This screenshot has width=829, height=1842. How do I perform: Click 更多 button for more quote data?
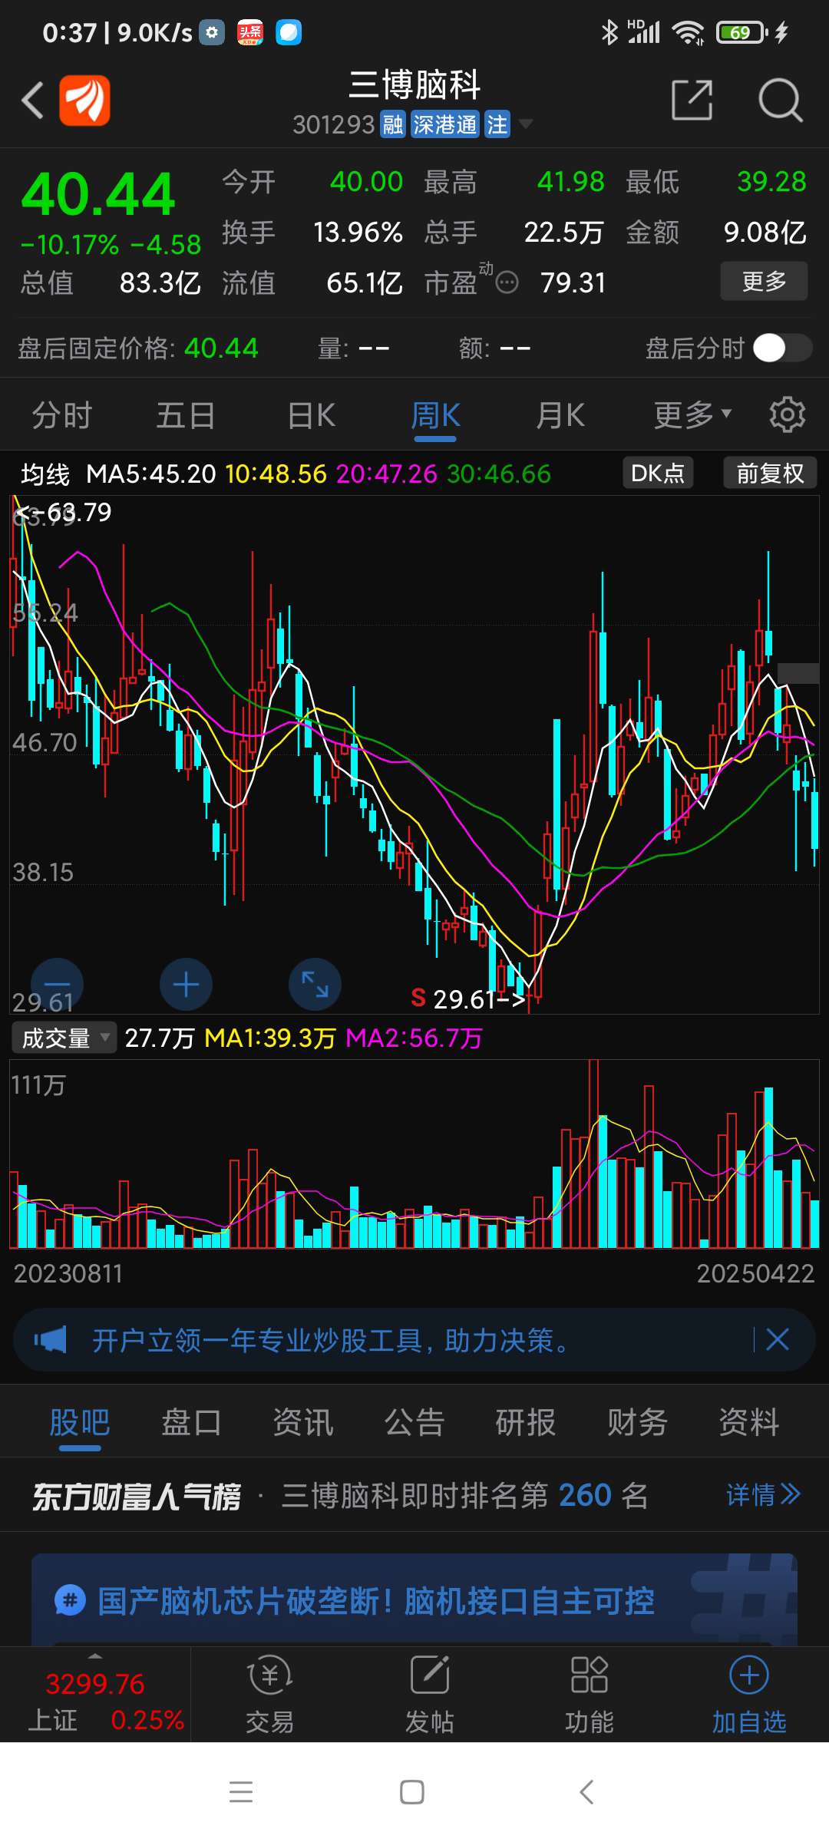point(764,281)
